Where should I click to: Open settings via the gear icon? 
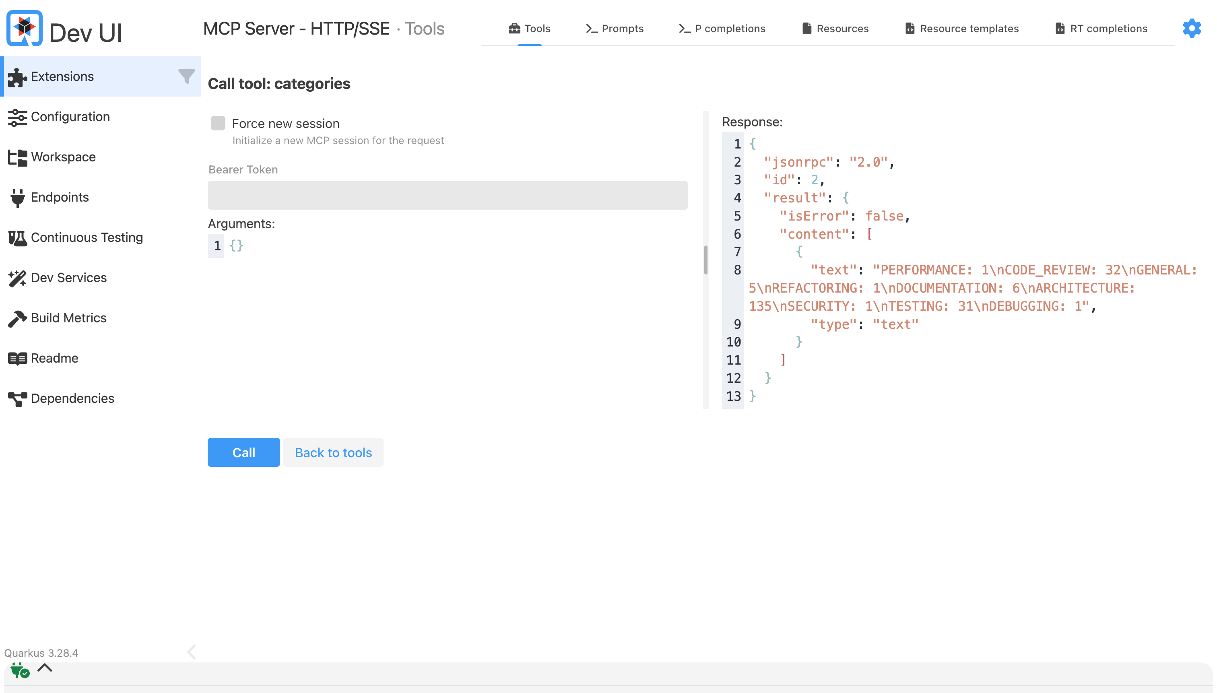[x=1191, y=29]
